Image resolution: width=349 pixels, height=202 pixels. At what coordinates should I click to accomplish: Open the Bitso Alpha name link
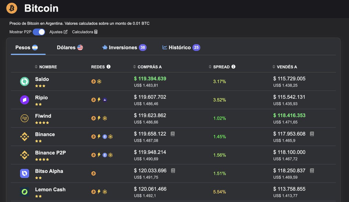49,171
